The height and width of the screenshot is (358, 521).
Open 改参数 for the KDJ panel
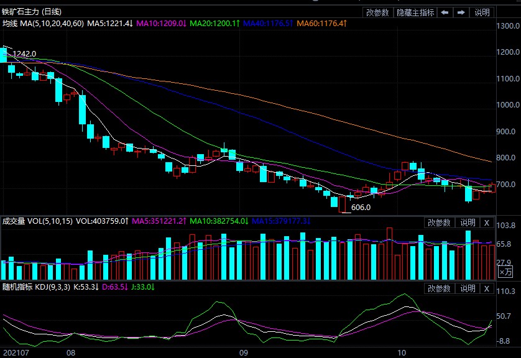tap(439, 288)
